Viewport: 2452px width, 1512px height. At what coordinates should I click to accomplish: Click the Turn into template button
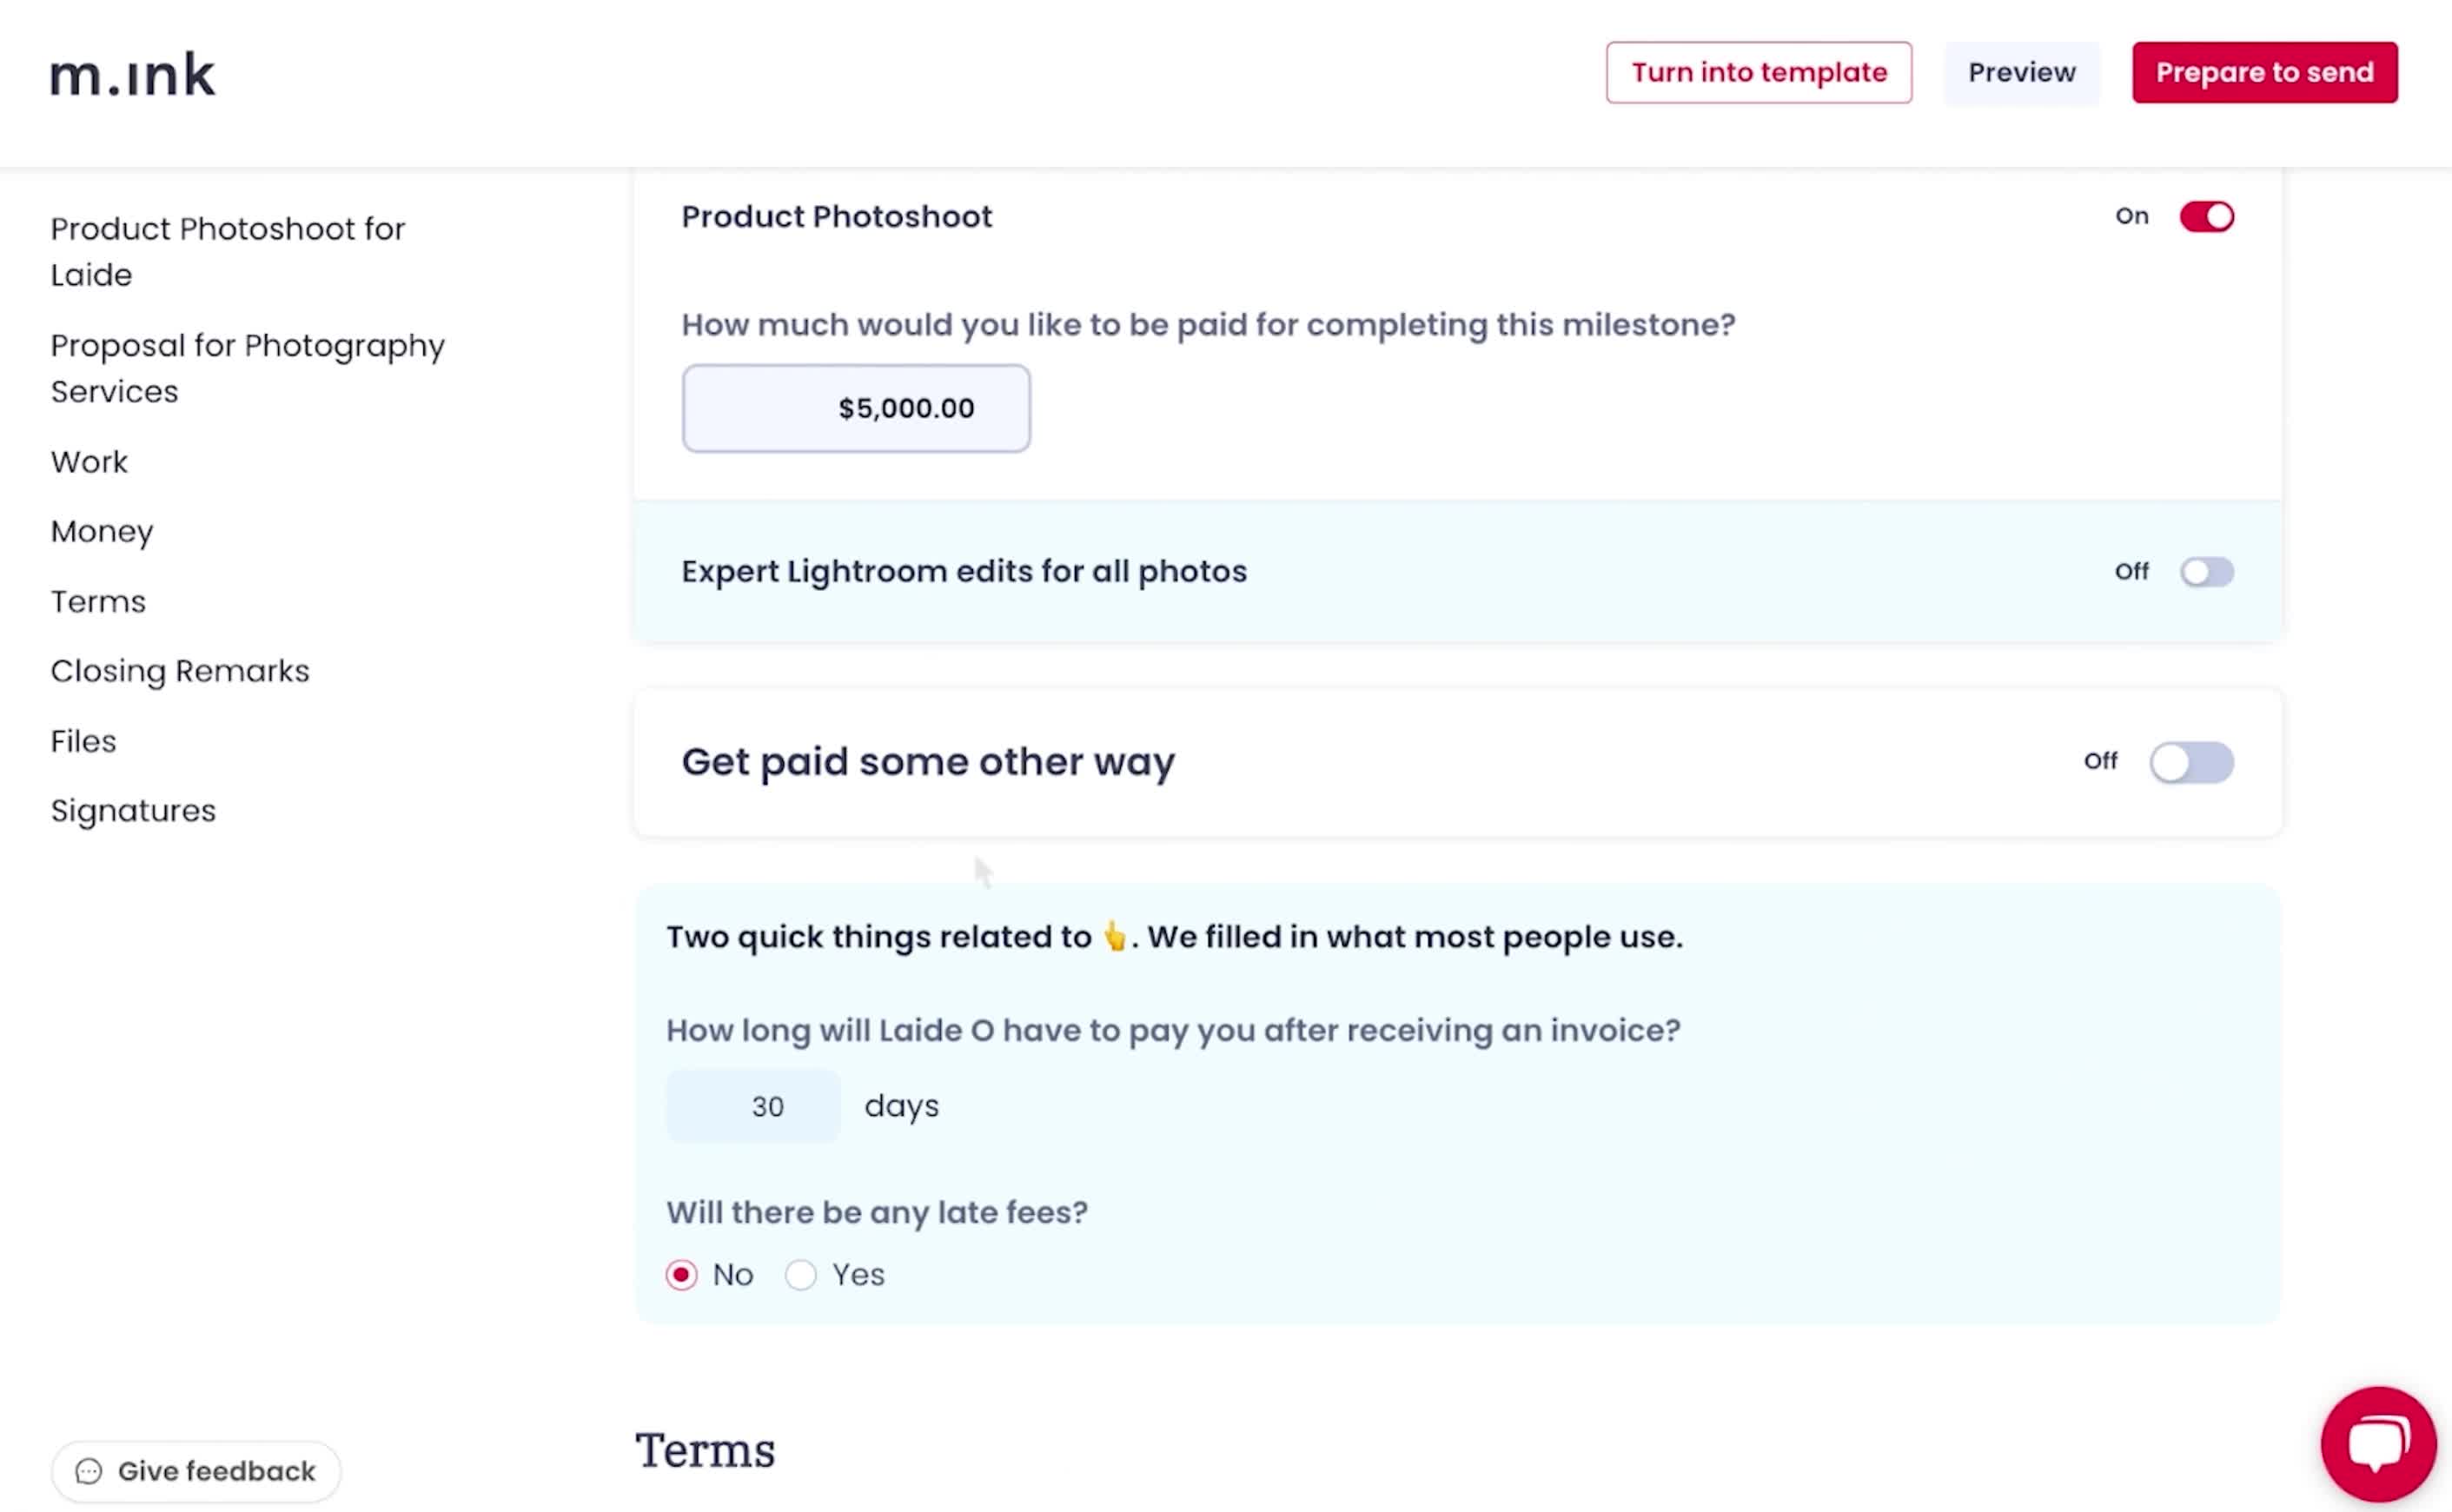point(1759,72)
